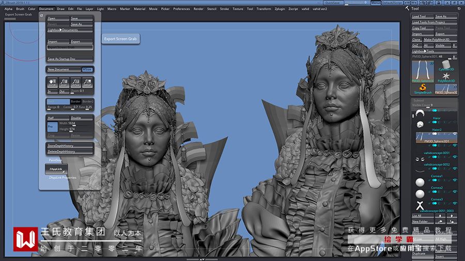
Task: Click the QuickSave button
Action: (333, 3)
